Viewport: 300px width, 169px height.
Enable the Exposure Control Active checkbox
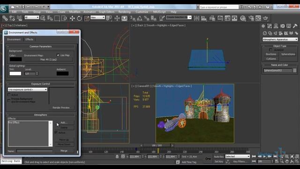(9, 95)
